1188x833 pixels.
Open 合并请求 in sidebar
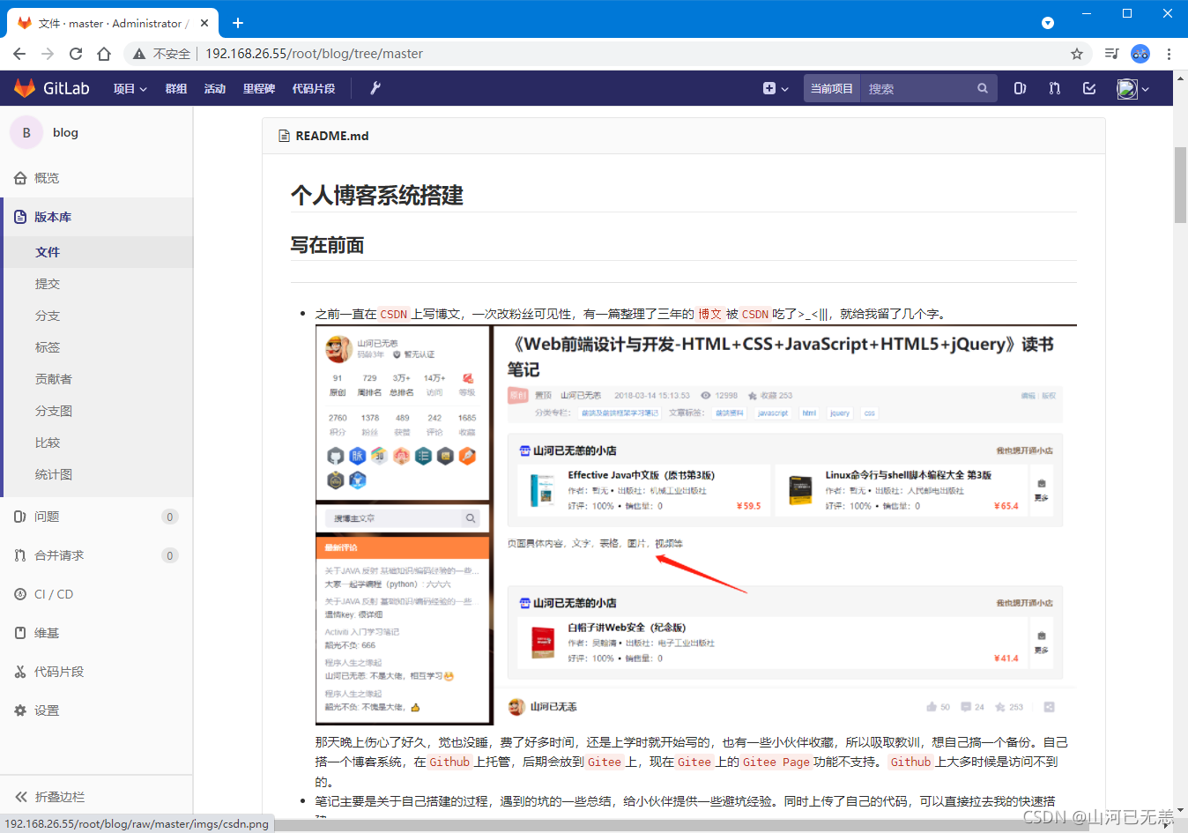pyautogui.click(x=96, y=555)
